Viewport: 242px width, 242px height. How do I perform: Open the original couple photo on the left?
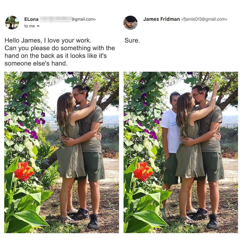pos(62,152)
